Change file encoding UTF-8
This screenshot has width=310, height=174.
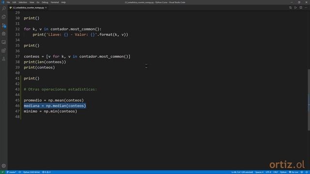[268, 172]
